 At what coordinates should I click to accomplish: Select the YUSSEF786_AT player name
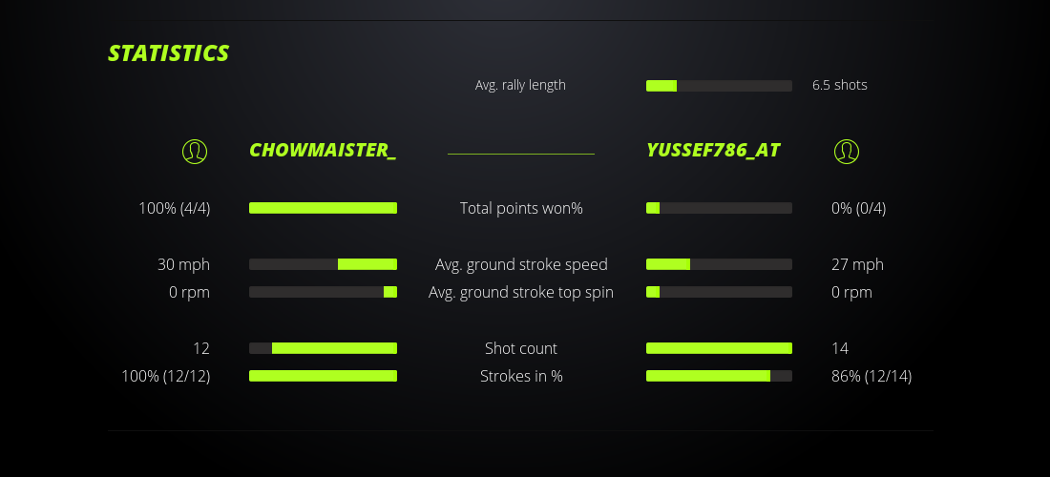coord(713,151)
